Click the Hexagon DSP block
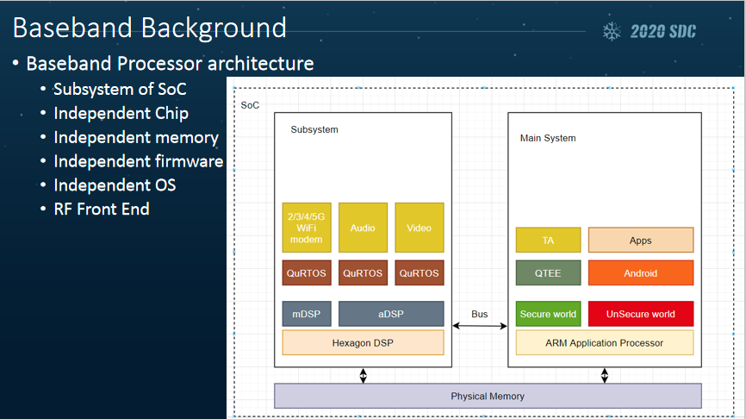746x419 pixels. pyautogui.click(x=363, y=342)
